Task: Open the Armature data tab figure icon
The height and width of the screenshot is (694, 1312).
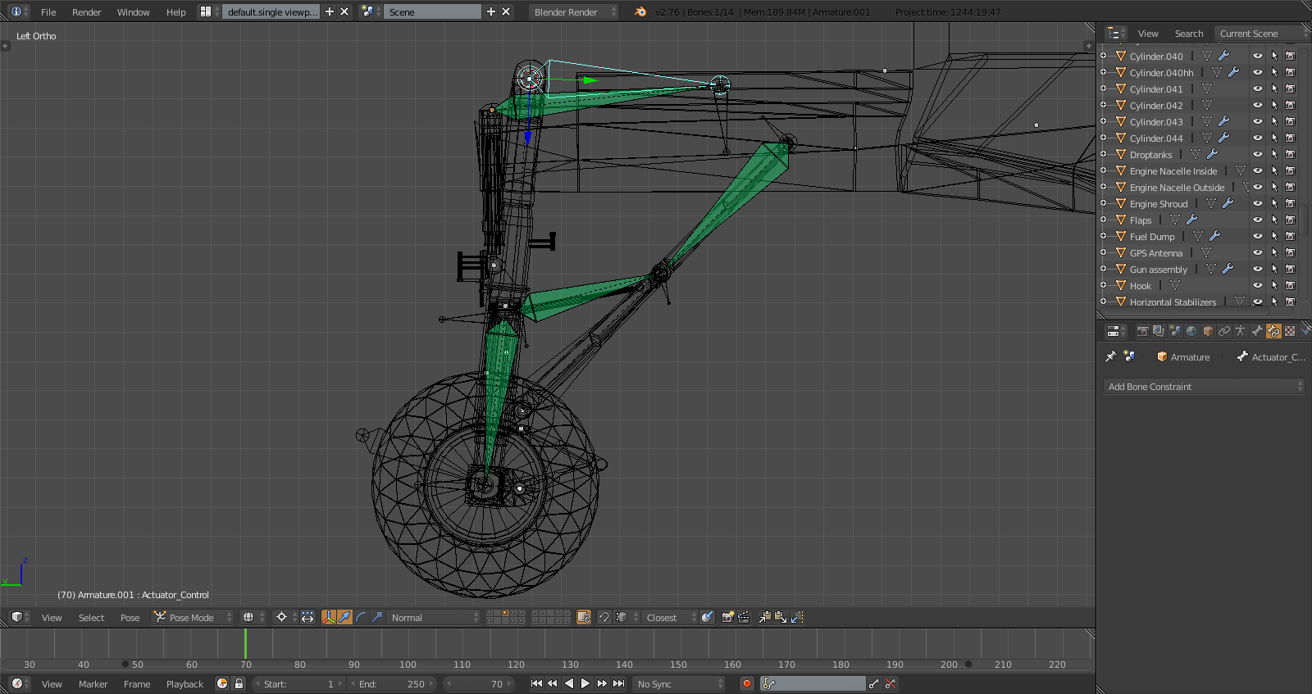Action: (1241, 331)
